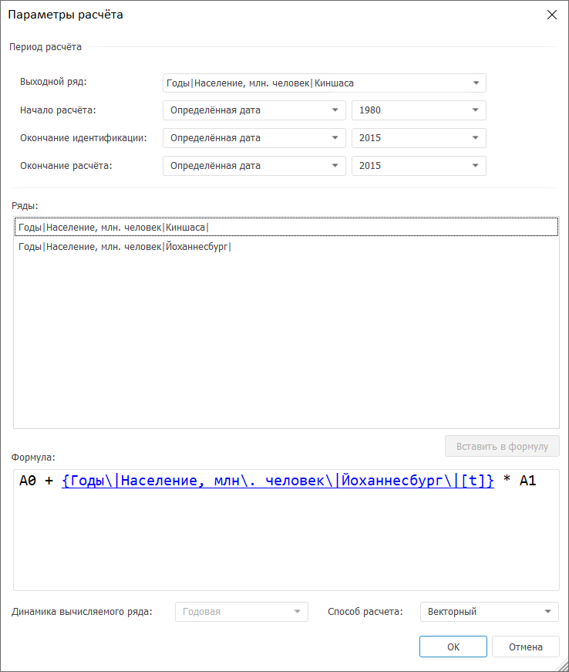This screenshot has width=569, height=672.
Task: Open Окончание расчёта date type dropdown
Action: (x=254, y=166)
